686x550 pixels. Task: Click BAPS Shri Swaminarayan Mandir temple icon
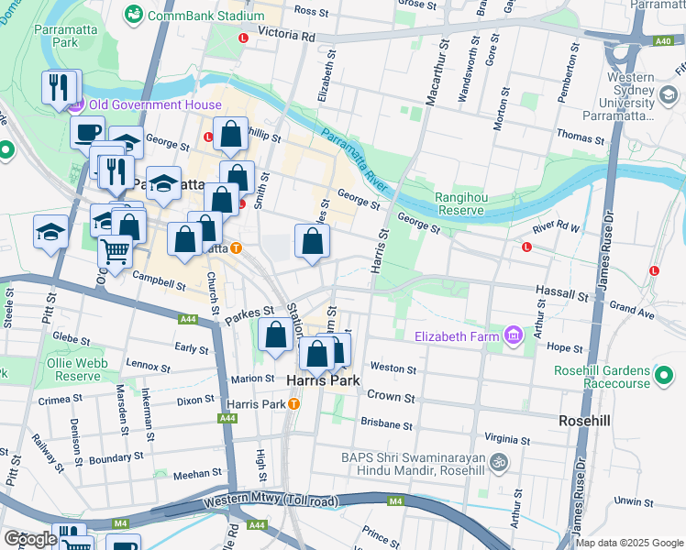(x=499, y=463)
